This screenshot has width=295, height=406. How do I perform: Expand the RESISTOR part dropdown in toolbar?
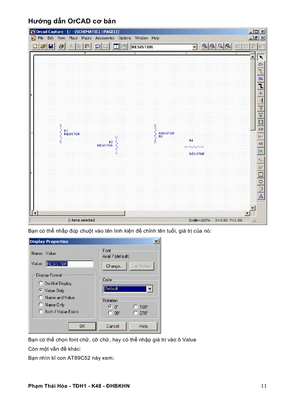pos(194,47)
